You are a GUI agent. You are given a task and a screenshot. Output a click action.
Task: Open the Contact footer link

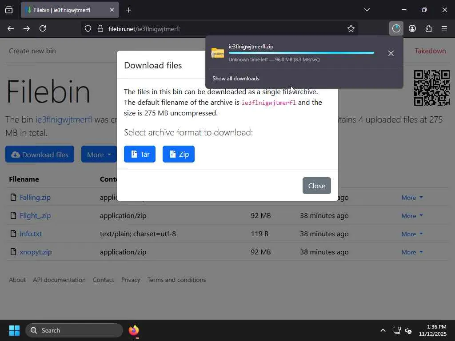click(x=103, y=280)
